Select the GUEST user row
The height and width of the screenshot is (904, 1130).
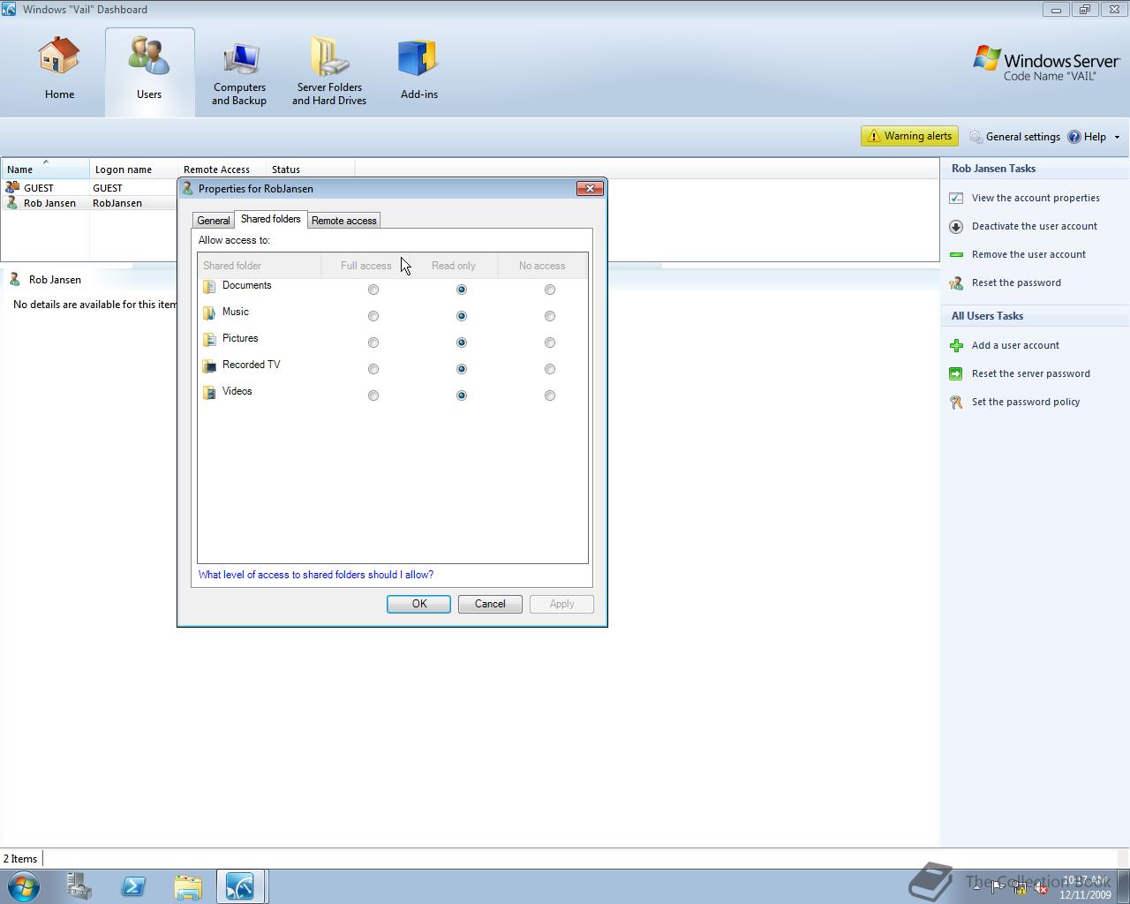(88, 188)
